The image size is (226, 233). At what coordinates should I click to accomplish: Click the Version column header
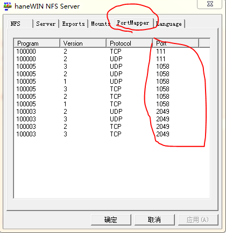tap(83, 43)
